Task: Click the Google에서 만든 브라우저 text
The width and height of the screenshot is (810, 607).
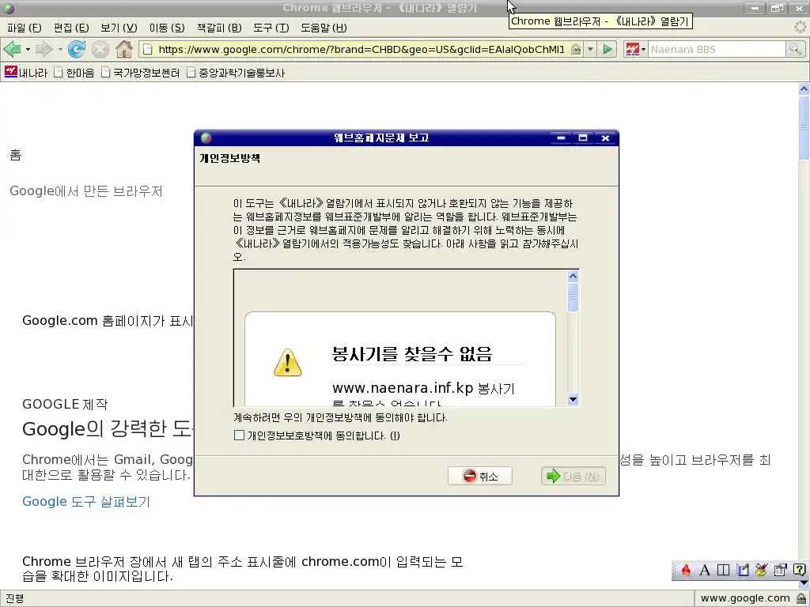Action: (86, 191)
